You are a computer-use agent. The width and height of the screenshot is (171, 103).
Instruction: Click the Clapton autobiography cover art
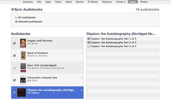click(x=22, y=92)
